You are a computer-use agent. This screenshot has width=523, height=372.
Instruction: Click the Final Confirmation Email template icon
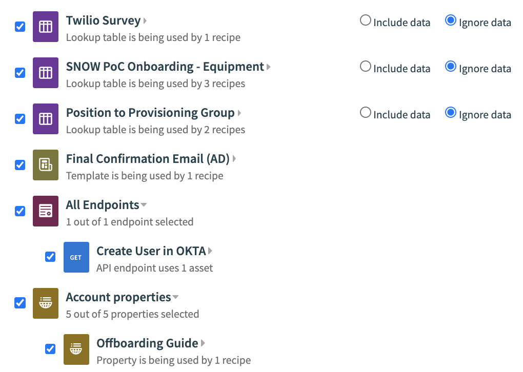point(45,165)
